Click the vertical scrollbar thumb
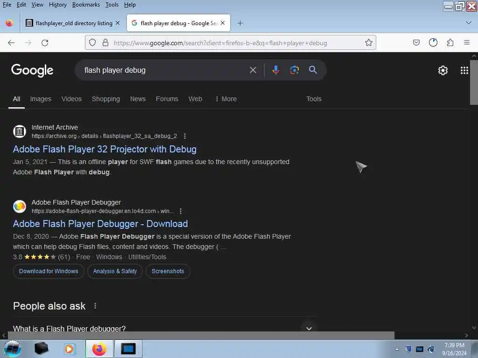Screen dimensions: 478x358 (x=474, y=83)
